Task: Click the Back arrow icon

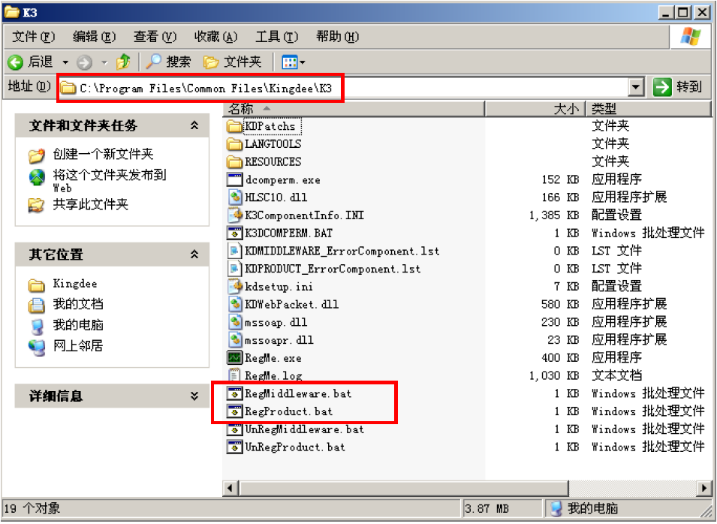Action: [16, 62]
